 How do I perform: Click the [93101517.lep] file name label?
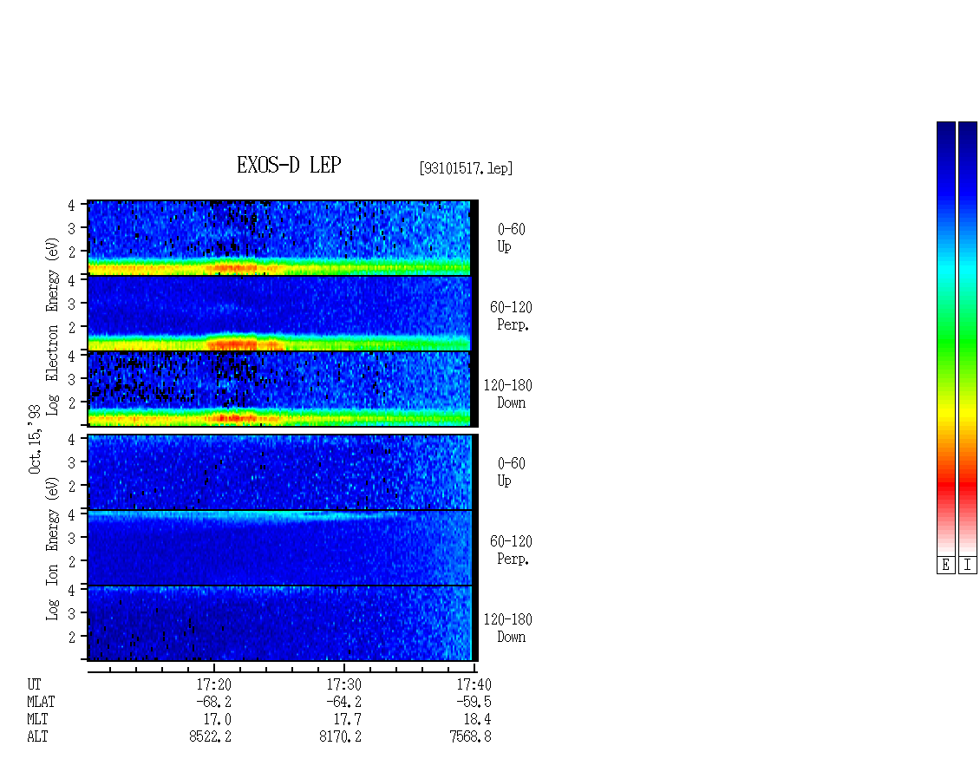467,168
